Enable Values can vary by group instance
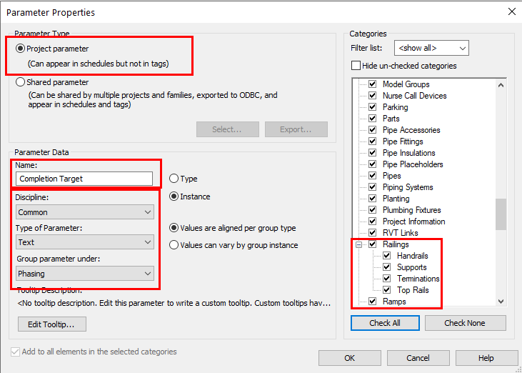522x373 pixels. [x=174, y=245]
